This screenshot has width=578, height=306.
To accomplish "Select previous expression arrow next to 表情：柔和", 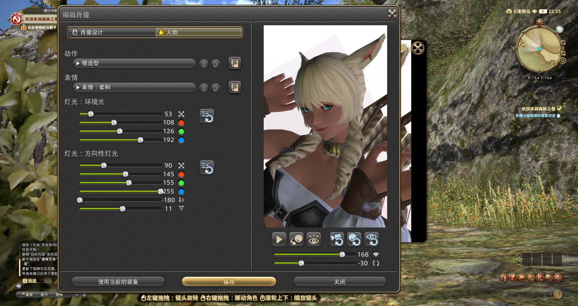I will coord(204,88).
